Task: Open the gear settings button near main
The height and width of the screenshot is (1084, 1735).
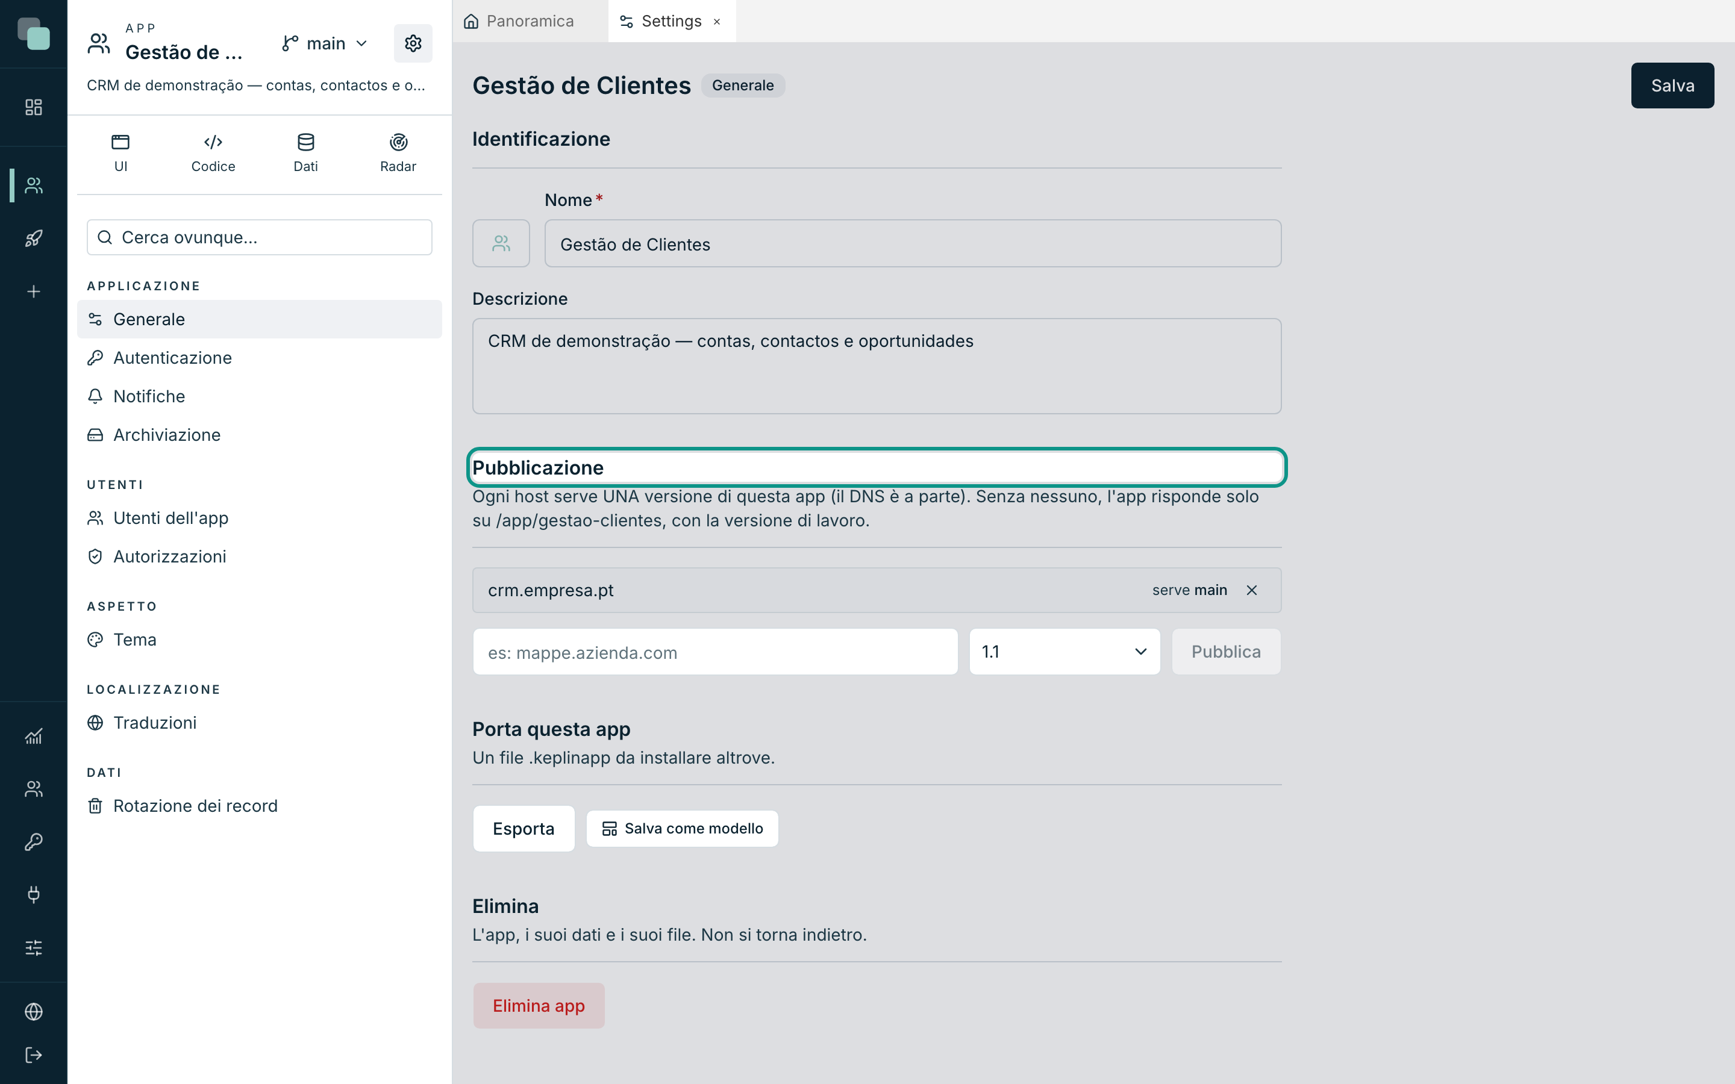Action: click(x=413, y=43)
